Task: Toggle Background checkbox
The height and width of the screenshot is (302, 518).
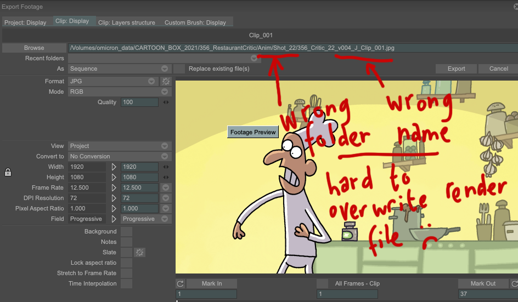Action: [x=127, y=232]
